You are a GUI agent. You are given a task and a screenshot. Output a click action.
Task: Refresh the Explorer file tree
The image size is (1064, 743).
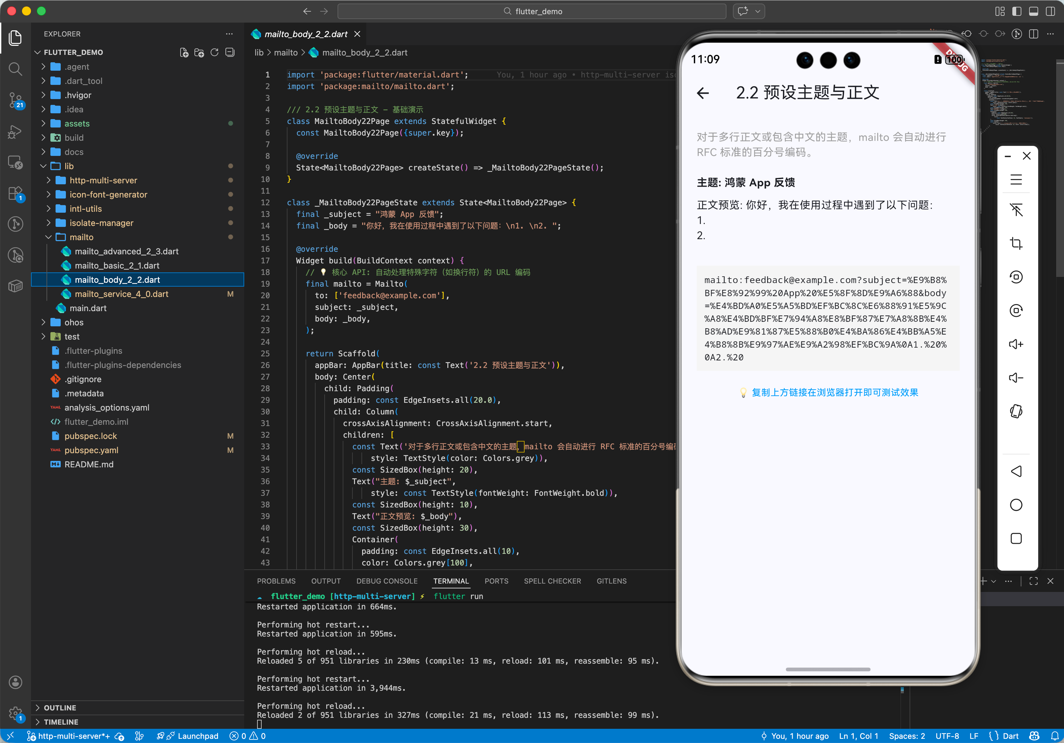214,52
